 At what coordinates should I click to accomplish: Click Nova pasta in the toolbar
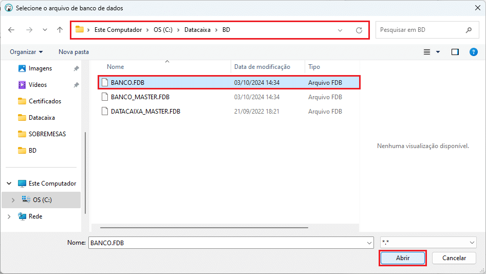point(73,52)
